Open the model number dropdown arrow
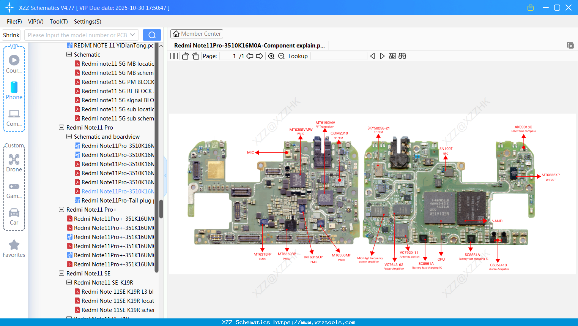This screenshot has height=326, width=578. click(x=132, y=35)
